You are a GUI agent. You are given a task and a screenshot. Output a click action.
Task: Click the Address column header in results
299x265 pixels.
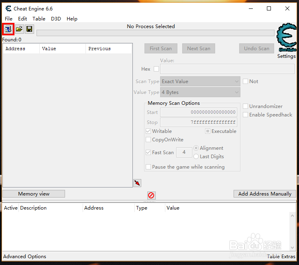coord(21,49)
